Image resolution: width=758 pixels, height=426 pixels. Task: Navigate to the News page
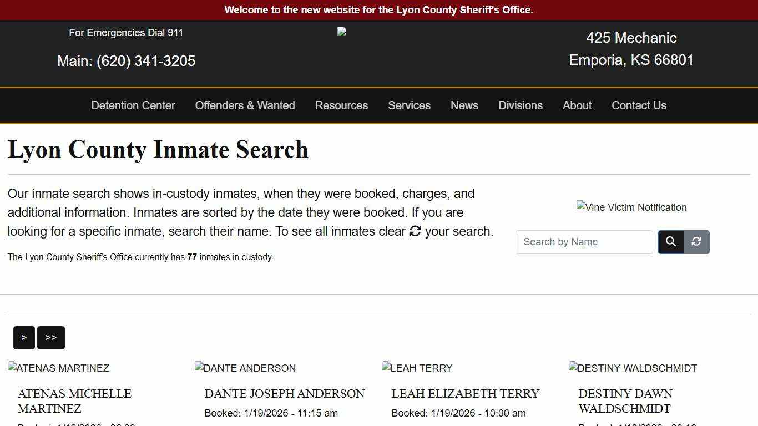464,105
